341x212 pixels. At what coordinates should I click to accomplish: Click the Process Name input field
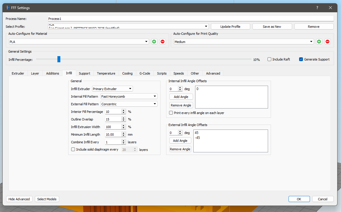coord(190,19)
